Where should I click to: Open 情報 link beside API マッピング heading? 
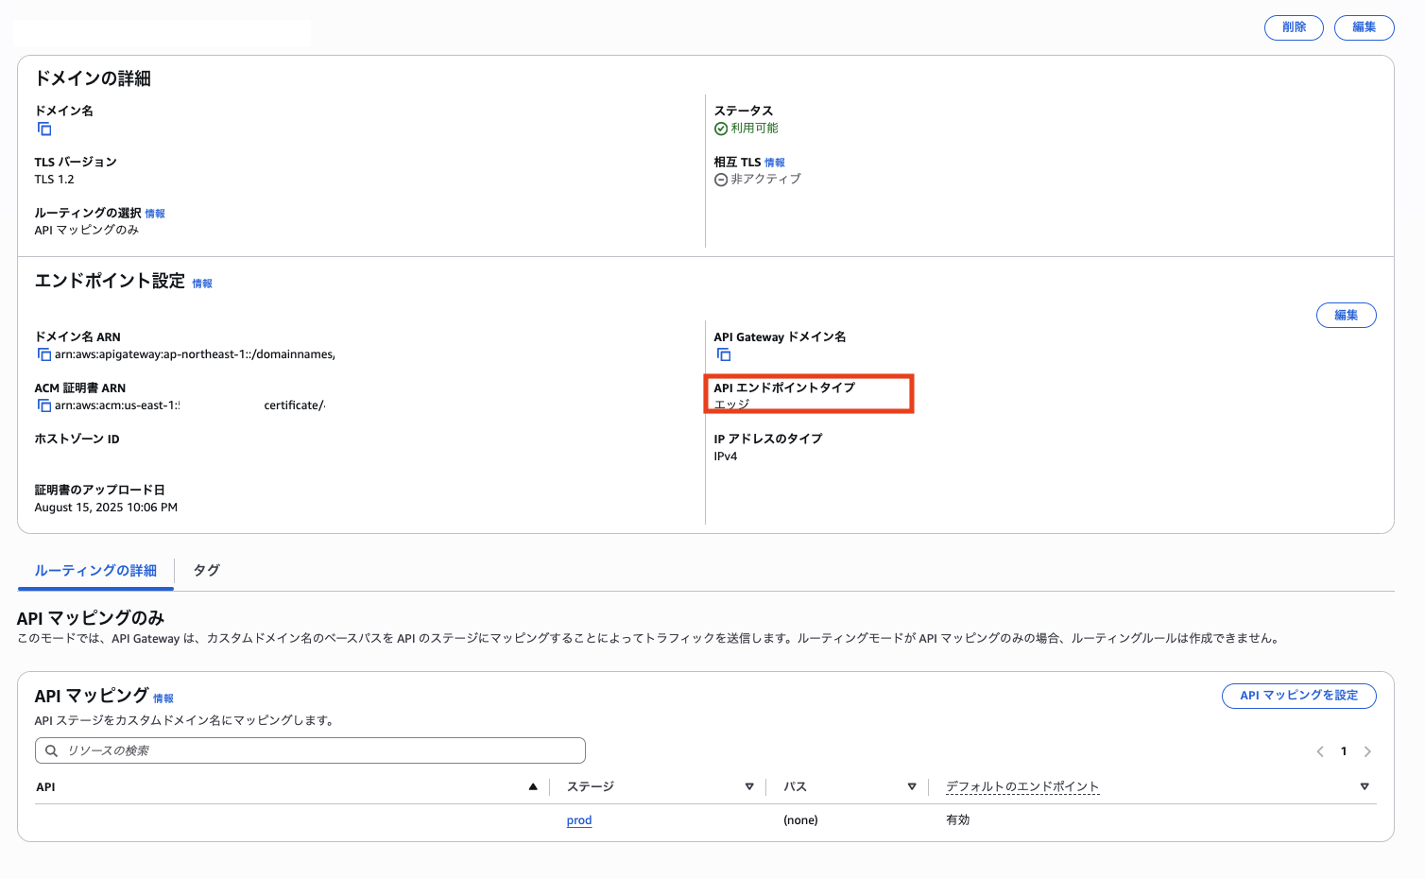coord(163,698)
